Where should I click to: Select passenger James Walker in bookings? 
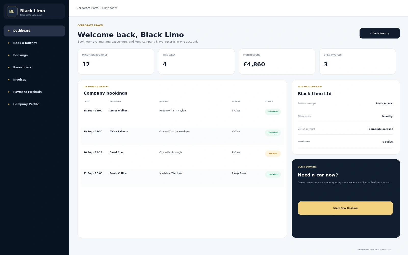coord(118,111)
